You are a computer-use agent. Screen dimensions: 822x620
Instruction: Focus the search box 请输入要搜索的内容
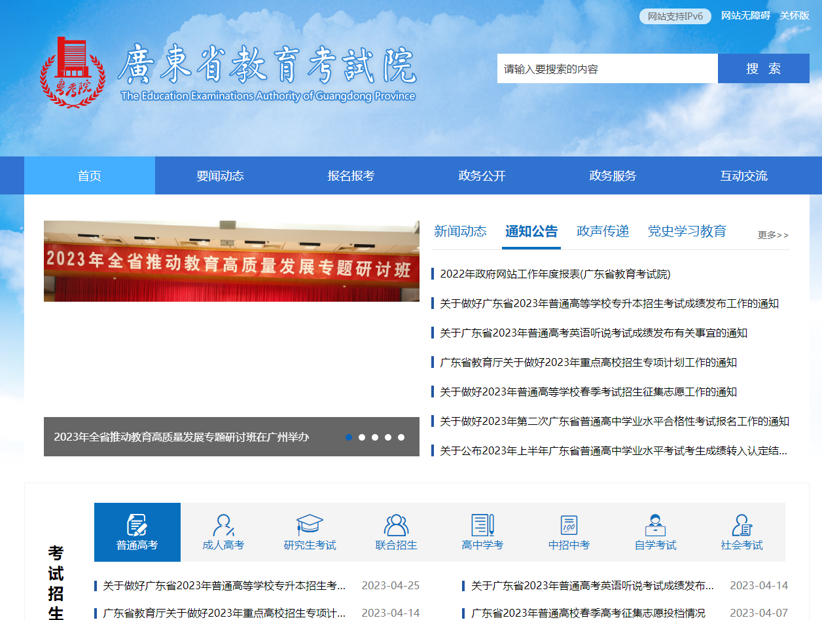607,69
